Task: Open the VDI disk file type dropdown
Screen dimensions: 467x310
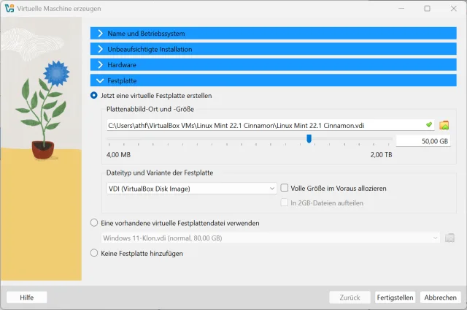Action: click(x=187, y=188)
